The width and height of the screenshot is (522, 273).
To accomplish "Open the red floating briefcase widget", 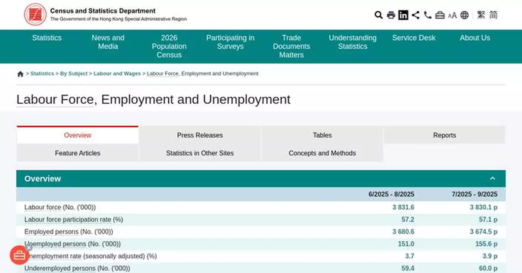I will tap(19, 255).
